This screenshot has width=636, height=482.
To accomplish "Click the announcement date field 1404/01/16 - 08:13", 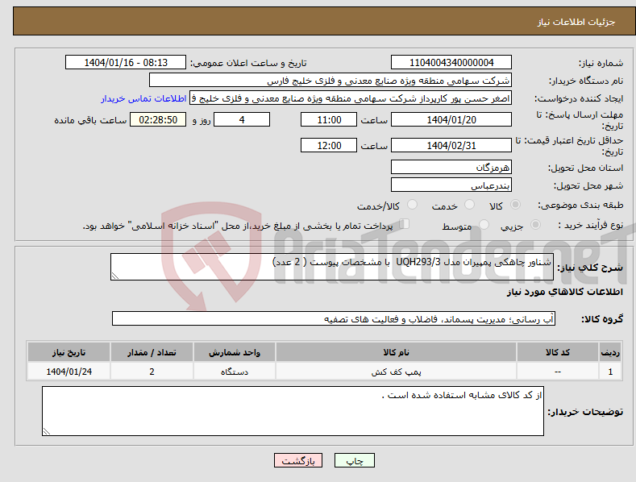I will coord(126,63).
